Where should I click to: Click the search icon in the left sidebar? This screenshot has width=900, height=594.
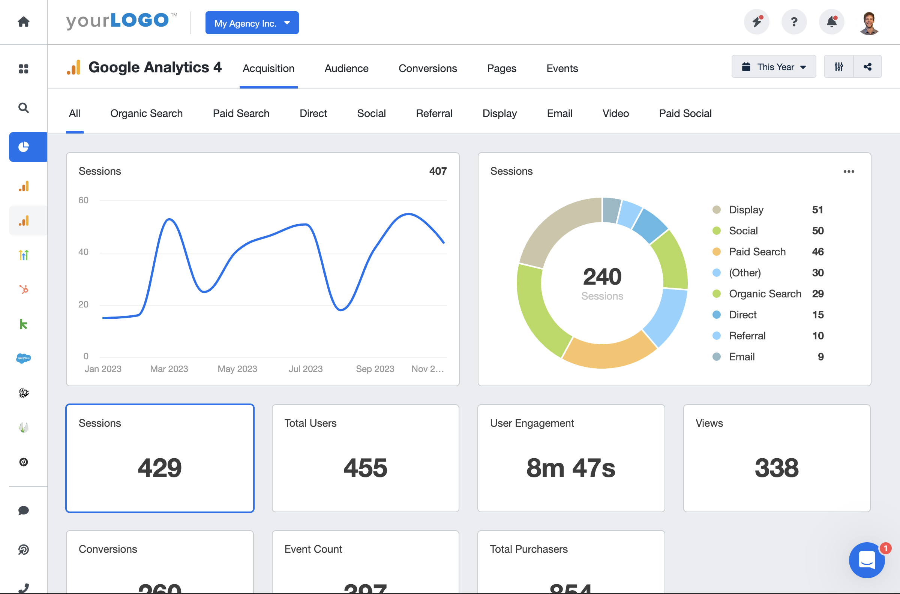pos(24,108)
